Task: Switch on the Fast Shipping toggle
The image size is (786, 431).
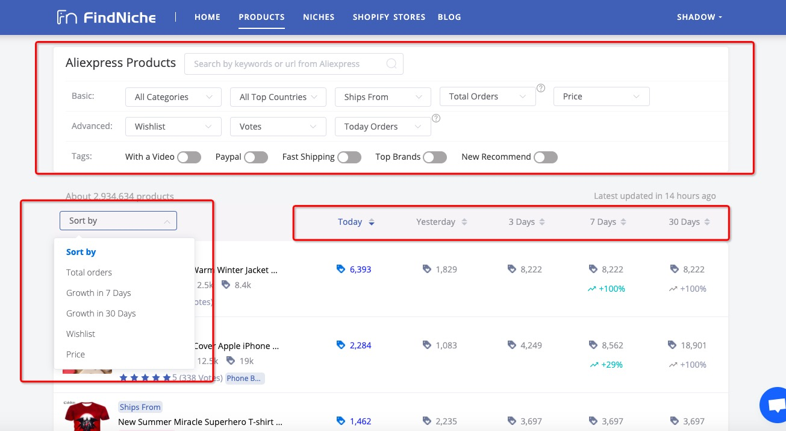Action: [349, 157]
